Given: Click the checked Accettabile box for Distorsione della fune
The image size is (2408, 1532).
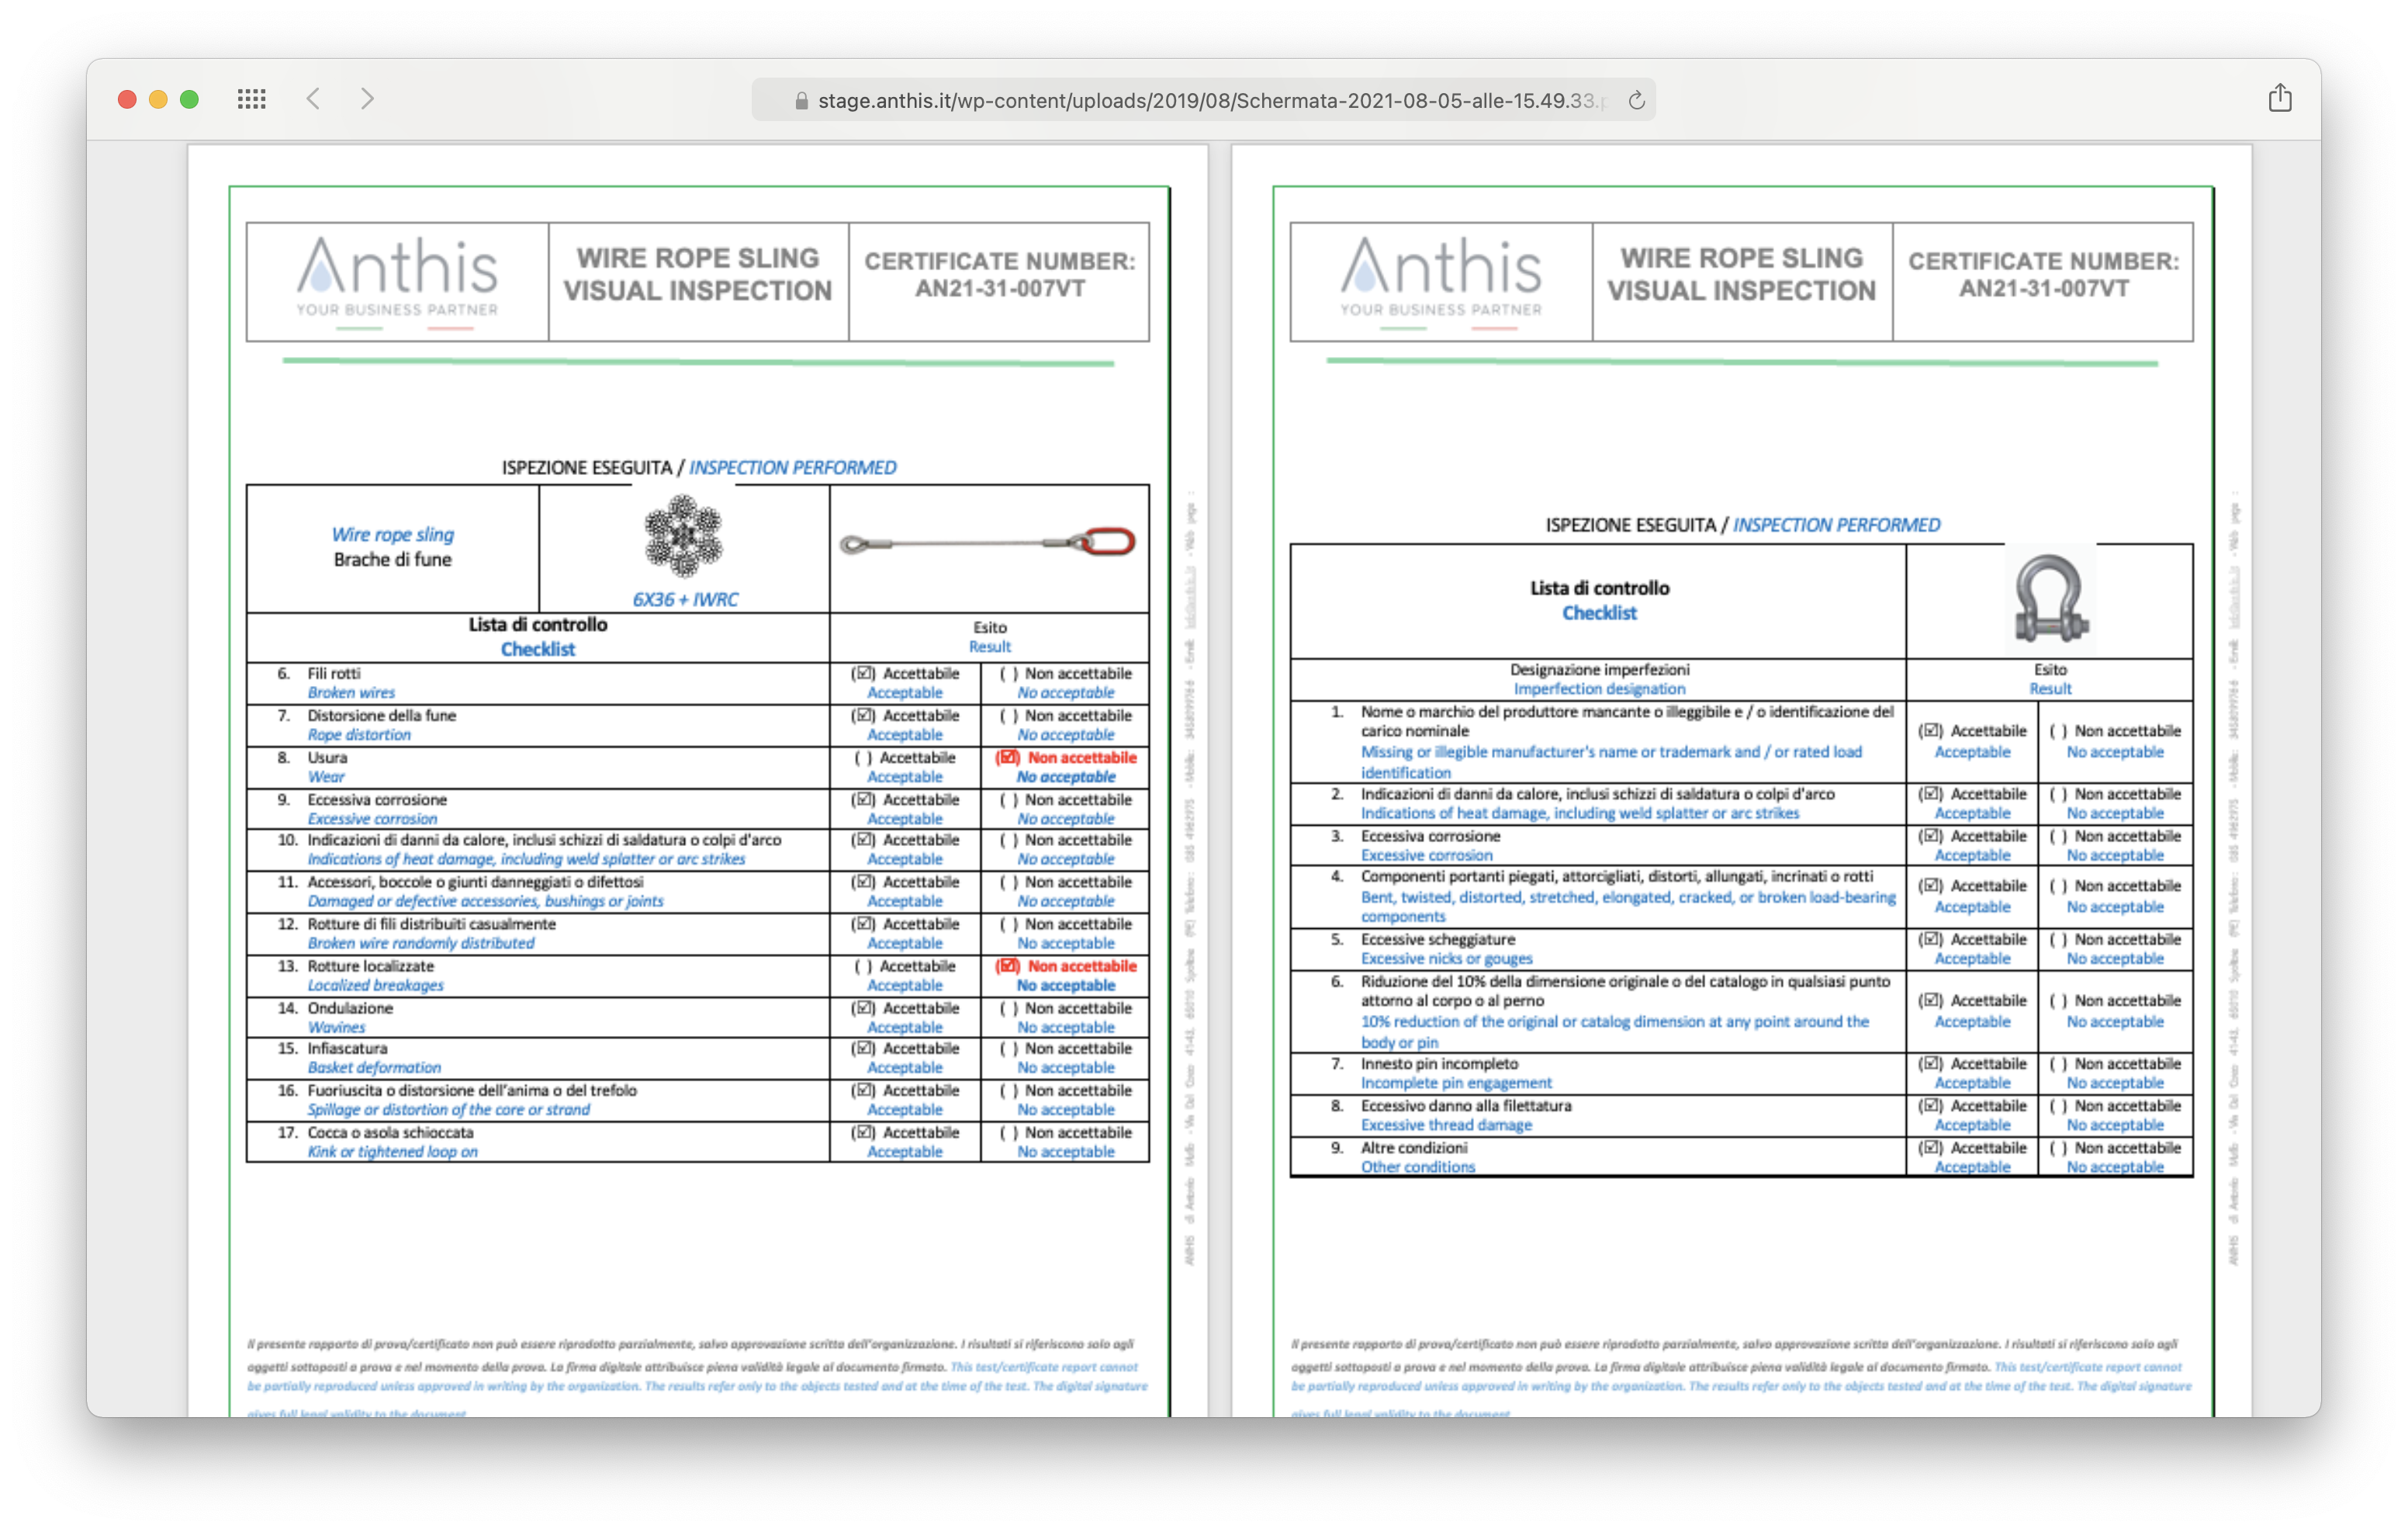Looking at the screenshot, I should click(865, 716).
